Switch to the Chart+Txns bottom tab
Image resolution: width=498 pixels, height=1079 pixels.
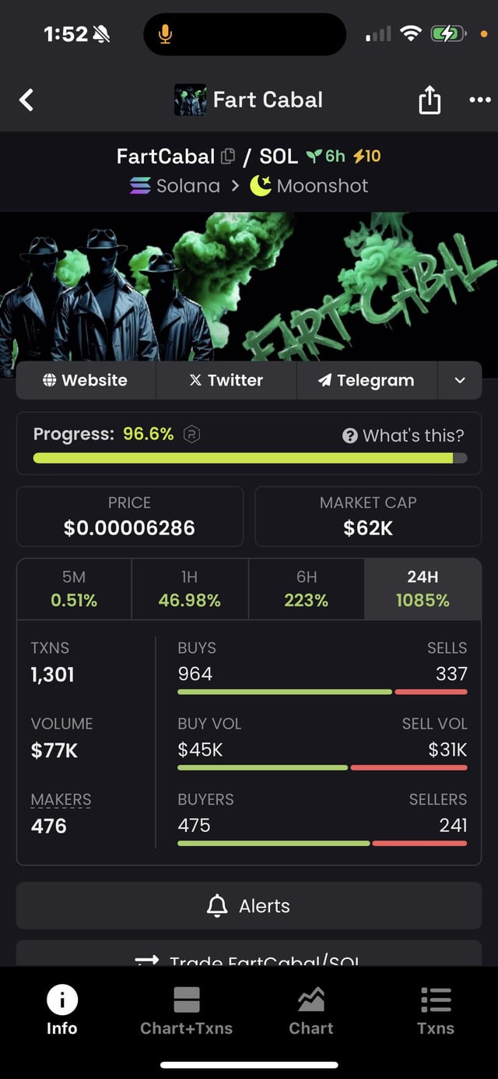(186, 1010)
